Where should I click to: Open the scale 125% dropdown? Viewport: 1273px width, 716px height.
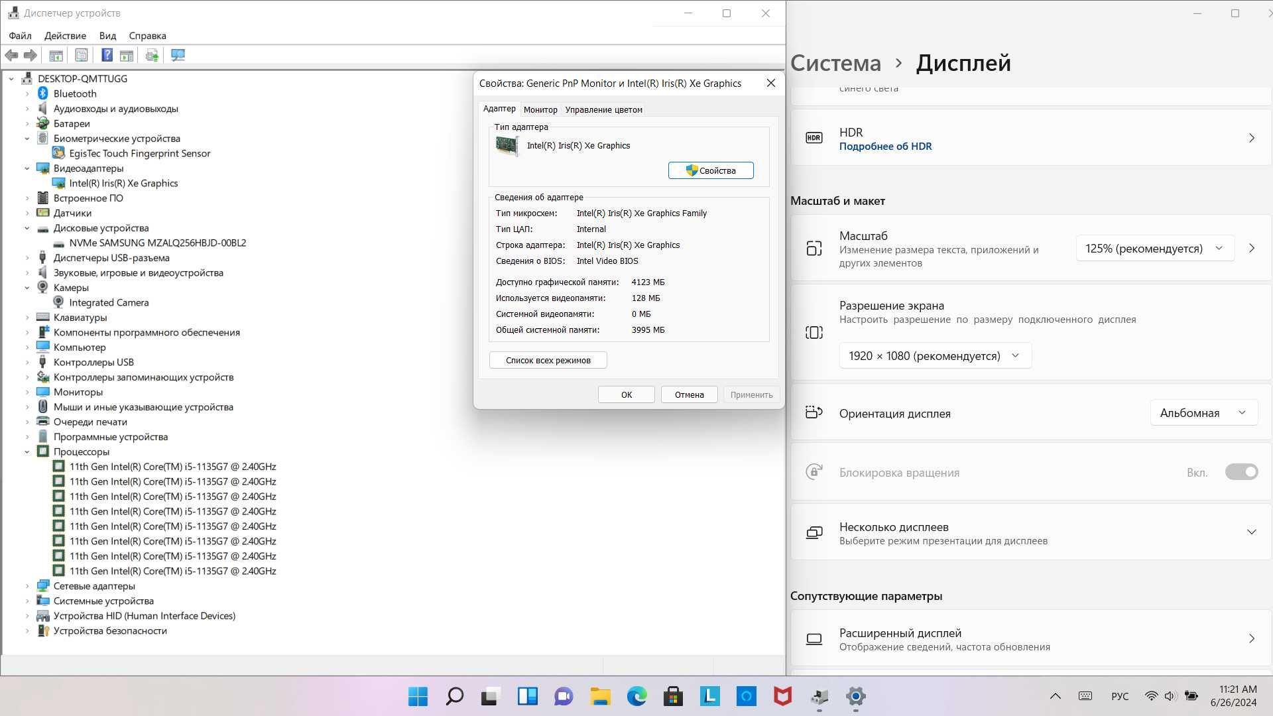1155,248
